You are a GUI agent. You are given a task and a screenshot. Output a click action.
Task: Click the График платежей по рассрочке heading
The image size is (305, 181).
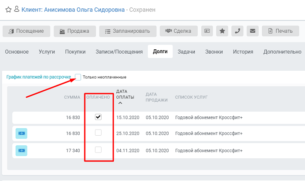coord(39,77)
